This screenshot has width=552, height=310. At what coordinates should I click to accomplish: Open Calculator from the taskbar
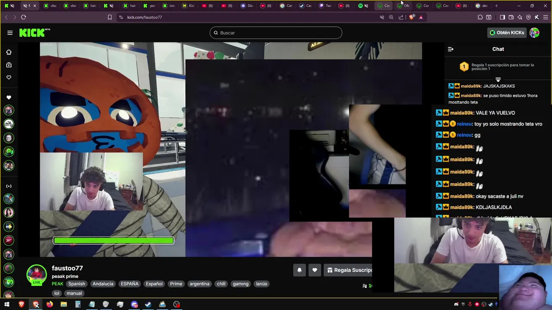[x=78, y=304]
